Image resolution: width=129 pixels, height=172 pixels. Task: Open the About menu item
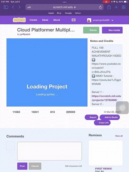click(x=57, y=20)
